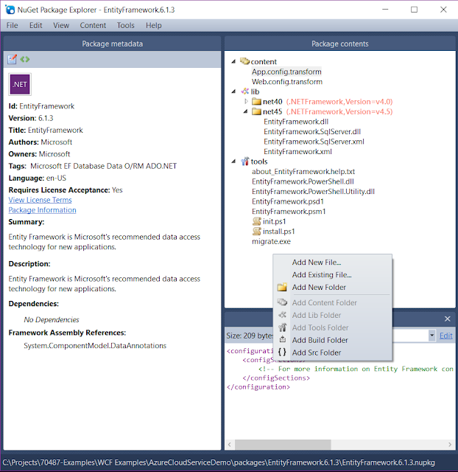Image resolution: width=458 pixels, height=472 pixels.
Task: Click the scroll right arrow in file viewer
Action: click(x=450, y=444)
